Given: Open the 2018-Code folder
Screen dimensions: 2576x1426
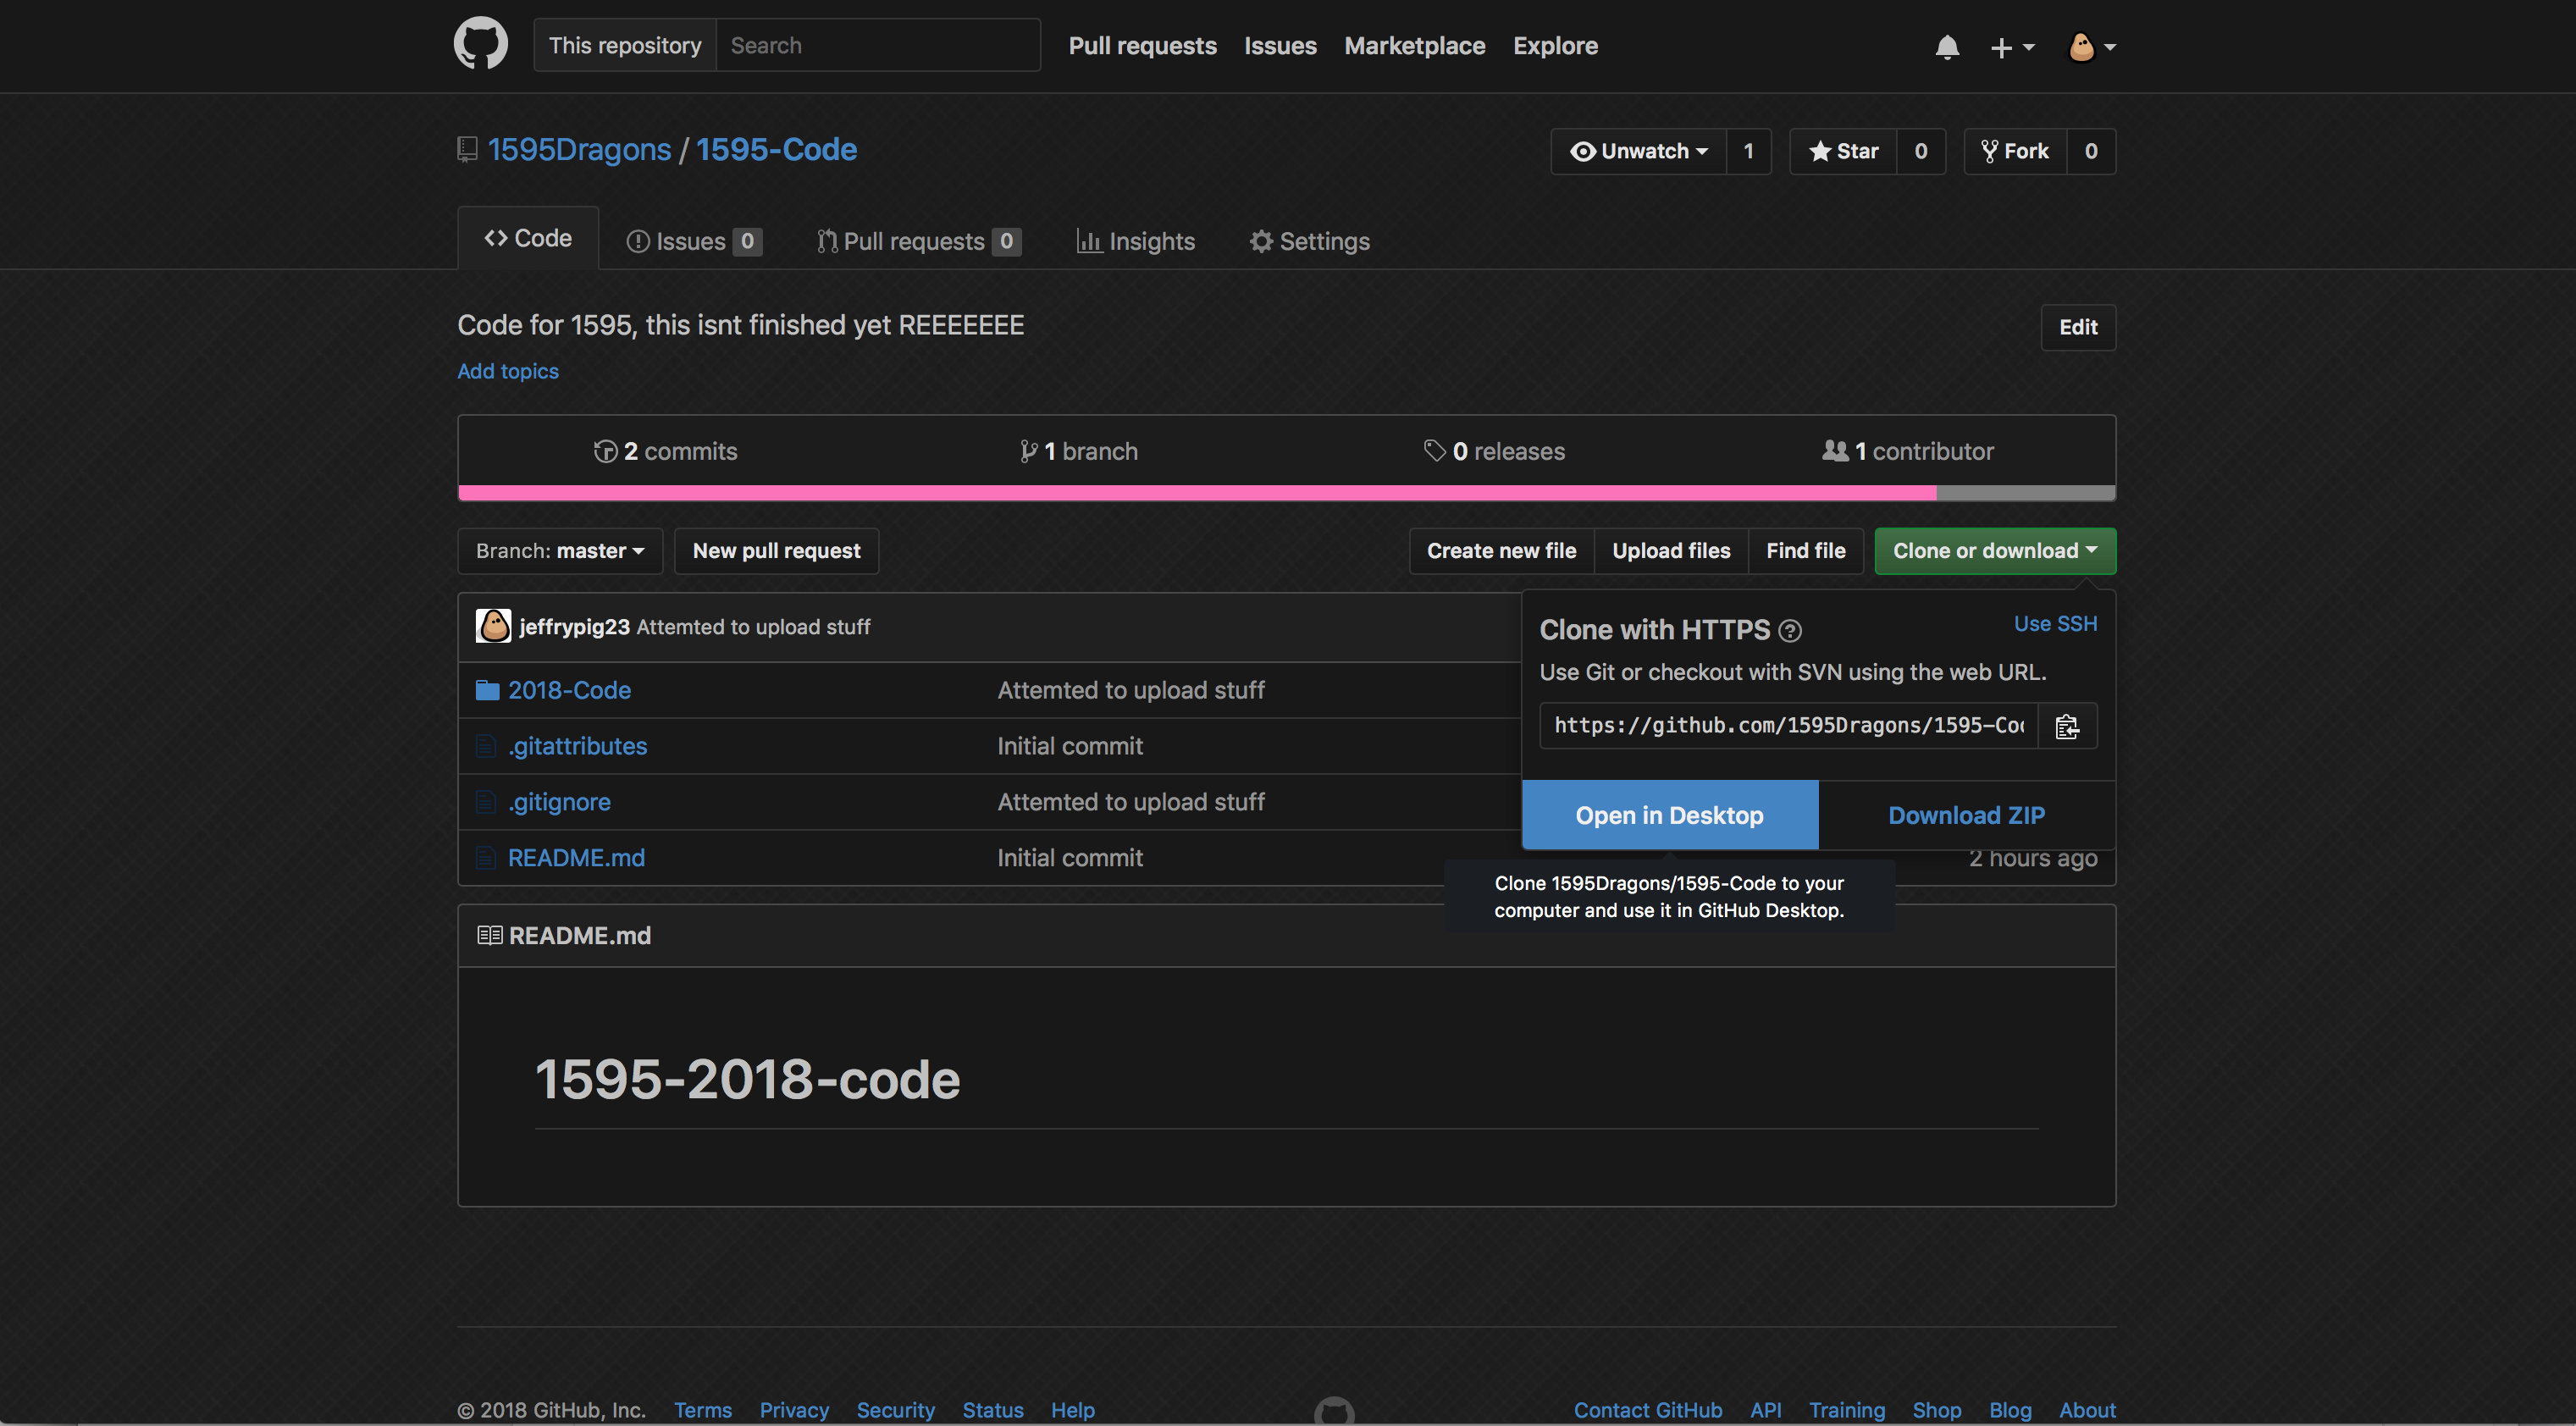Looking at the screenshot, I should 569,690.
